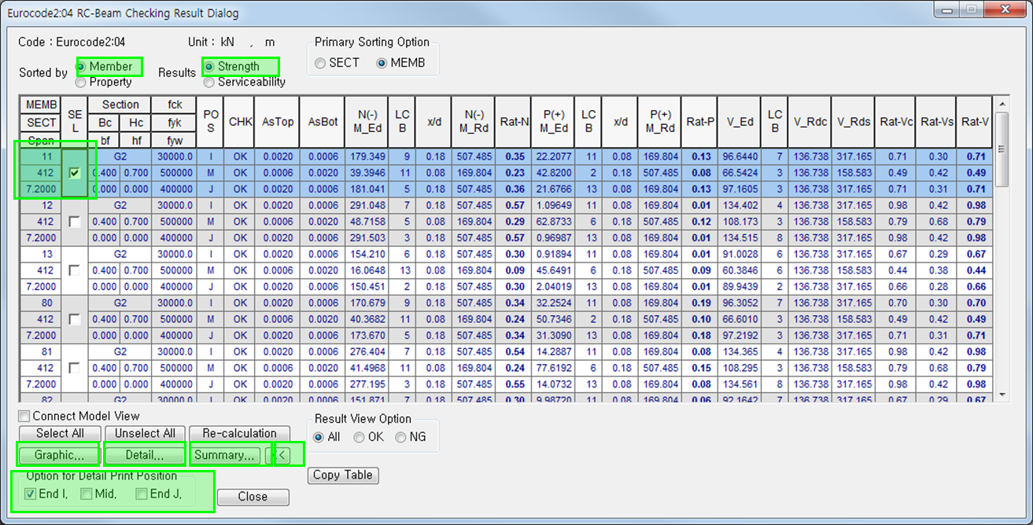Image resolution: width=1033 pixels, height=525 pixels.
Task: Filter the result view to NG only
Action: tap(400, 437)
